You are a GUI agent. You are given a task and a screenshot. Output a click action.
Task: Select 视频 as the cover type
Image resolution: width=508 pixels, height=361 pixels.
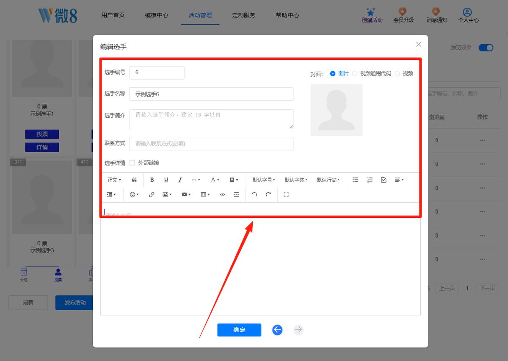[x=404, y=73]
